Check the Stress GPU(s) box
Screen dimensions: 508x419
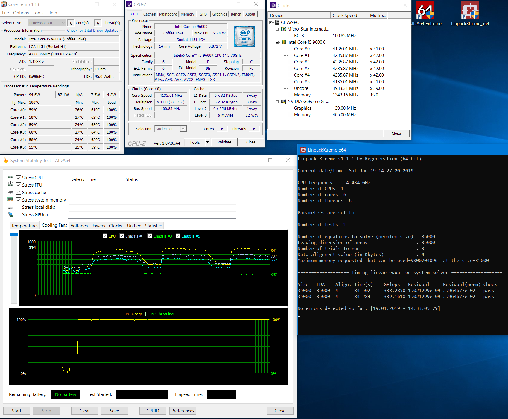[x=19, y=214]
